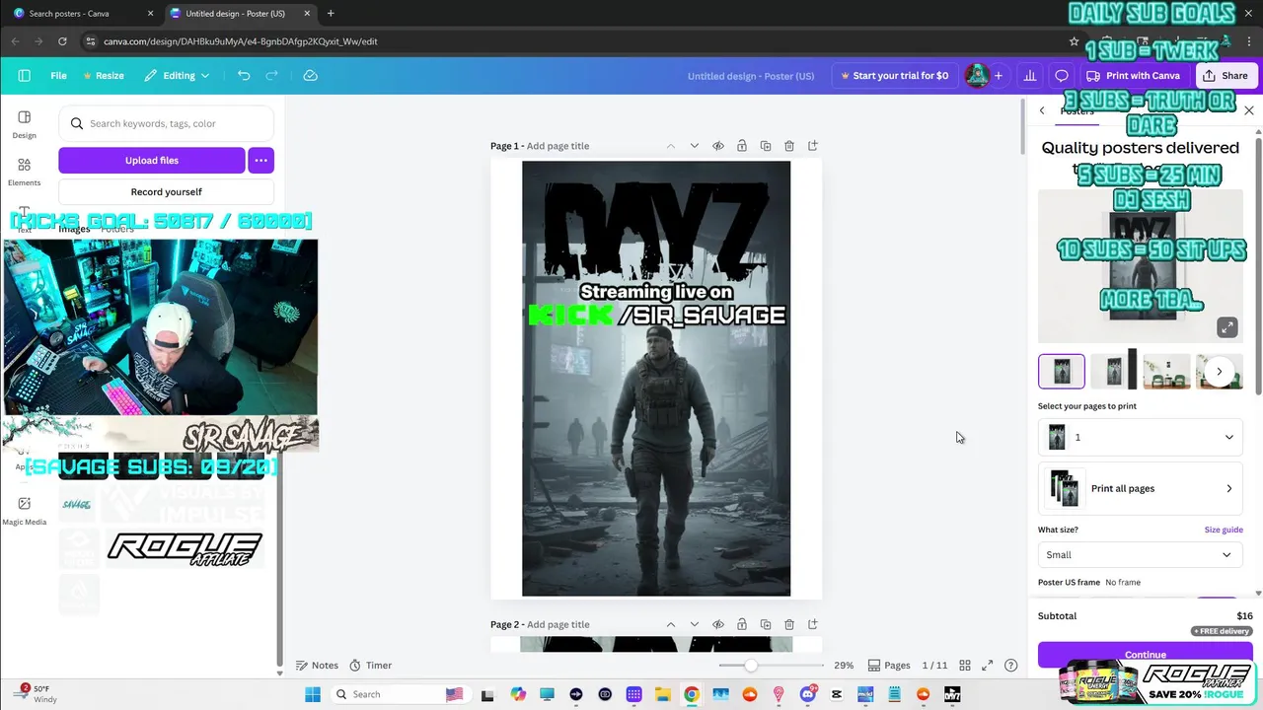This screenshot has height=710, width=1263.
Task: Open the Notes panel
Action: (x=317, y=666)
